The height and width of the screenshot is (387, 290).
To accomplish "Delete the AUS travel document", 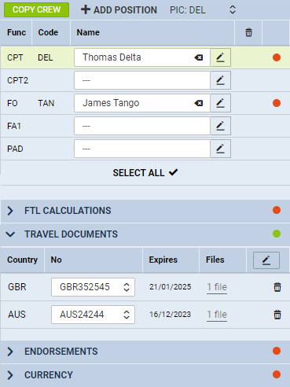I will pos(277,315).
